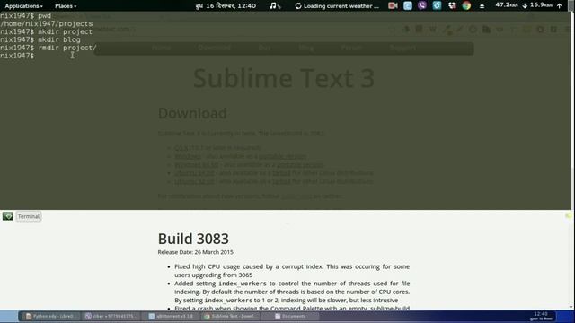575x323 pixels.
Task: Open the music player indicator icon
Action: (274, 6)
